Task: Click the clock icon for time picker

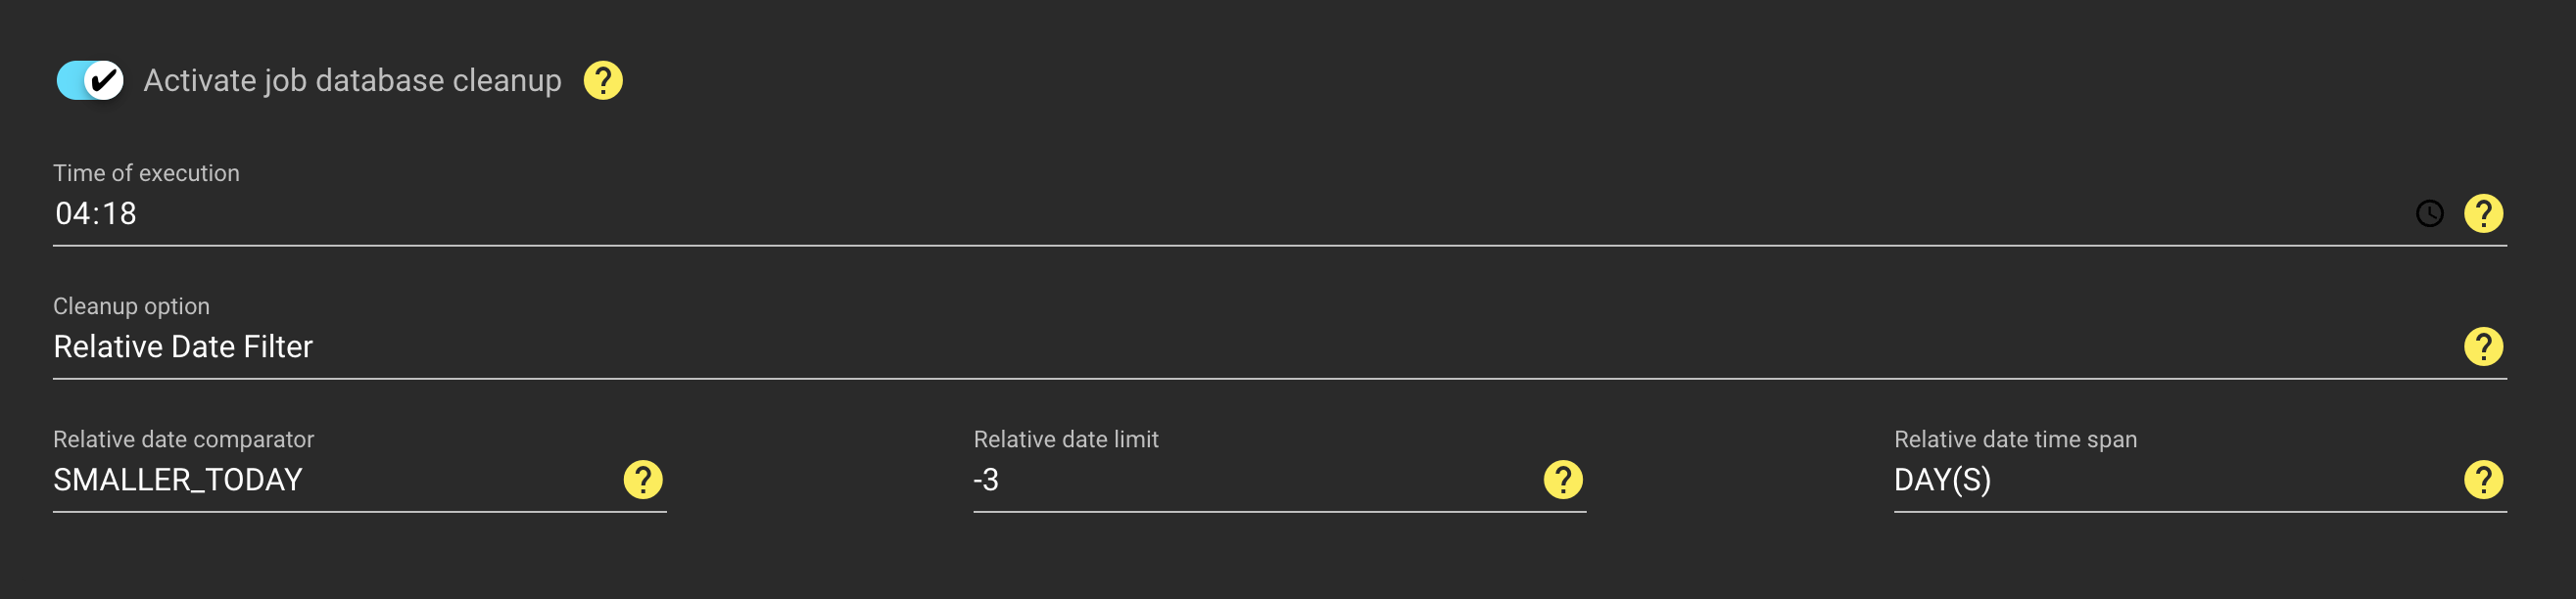Action: pos(2429,213)
